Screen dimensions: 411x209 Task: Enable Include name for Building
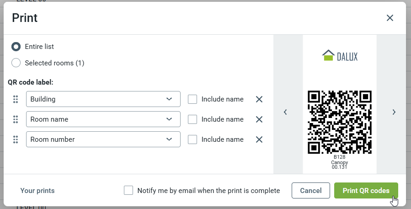(192, 99)
